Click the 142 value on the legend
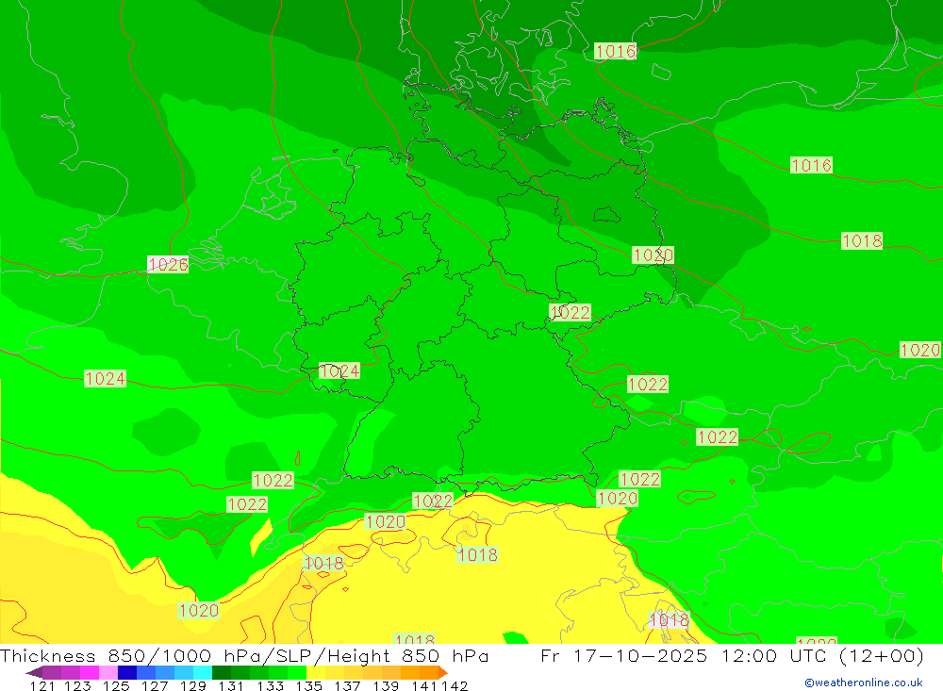 [x=455, y=685]
